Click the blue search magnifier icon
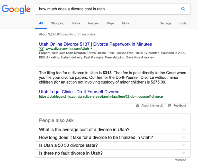The width and height of the screenshot is (197, 164). [183, 9]
